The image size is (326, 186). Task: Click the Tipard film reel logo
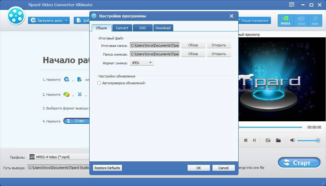pos(16,16)
